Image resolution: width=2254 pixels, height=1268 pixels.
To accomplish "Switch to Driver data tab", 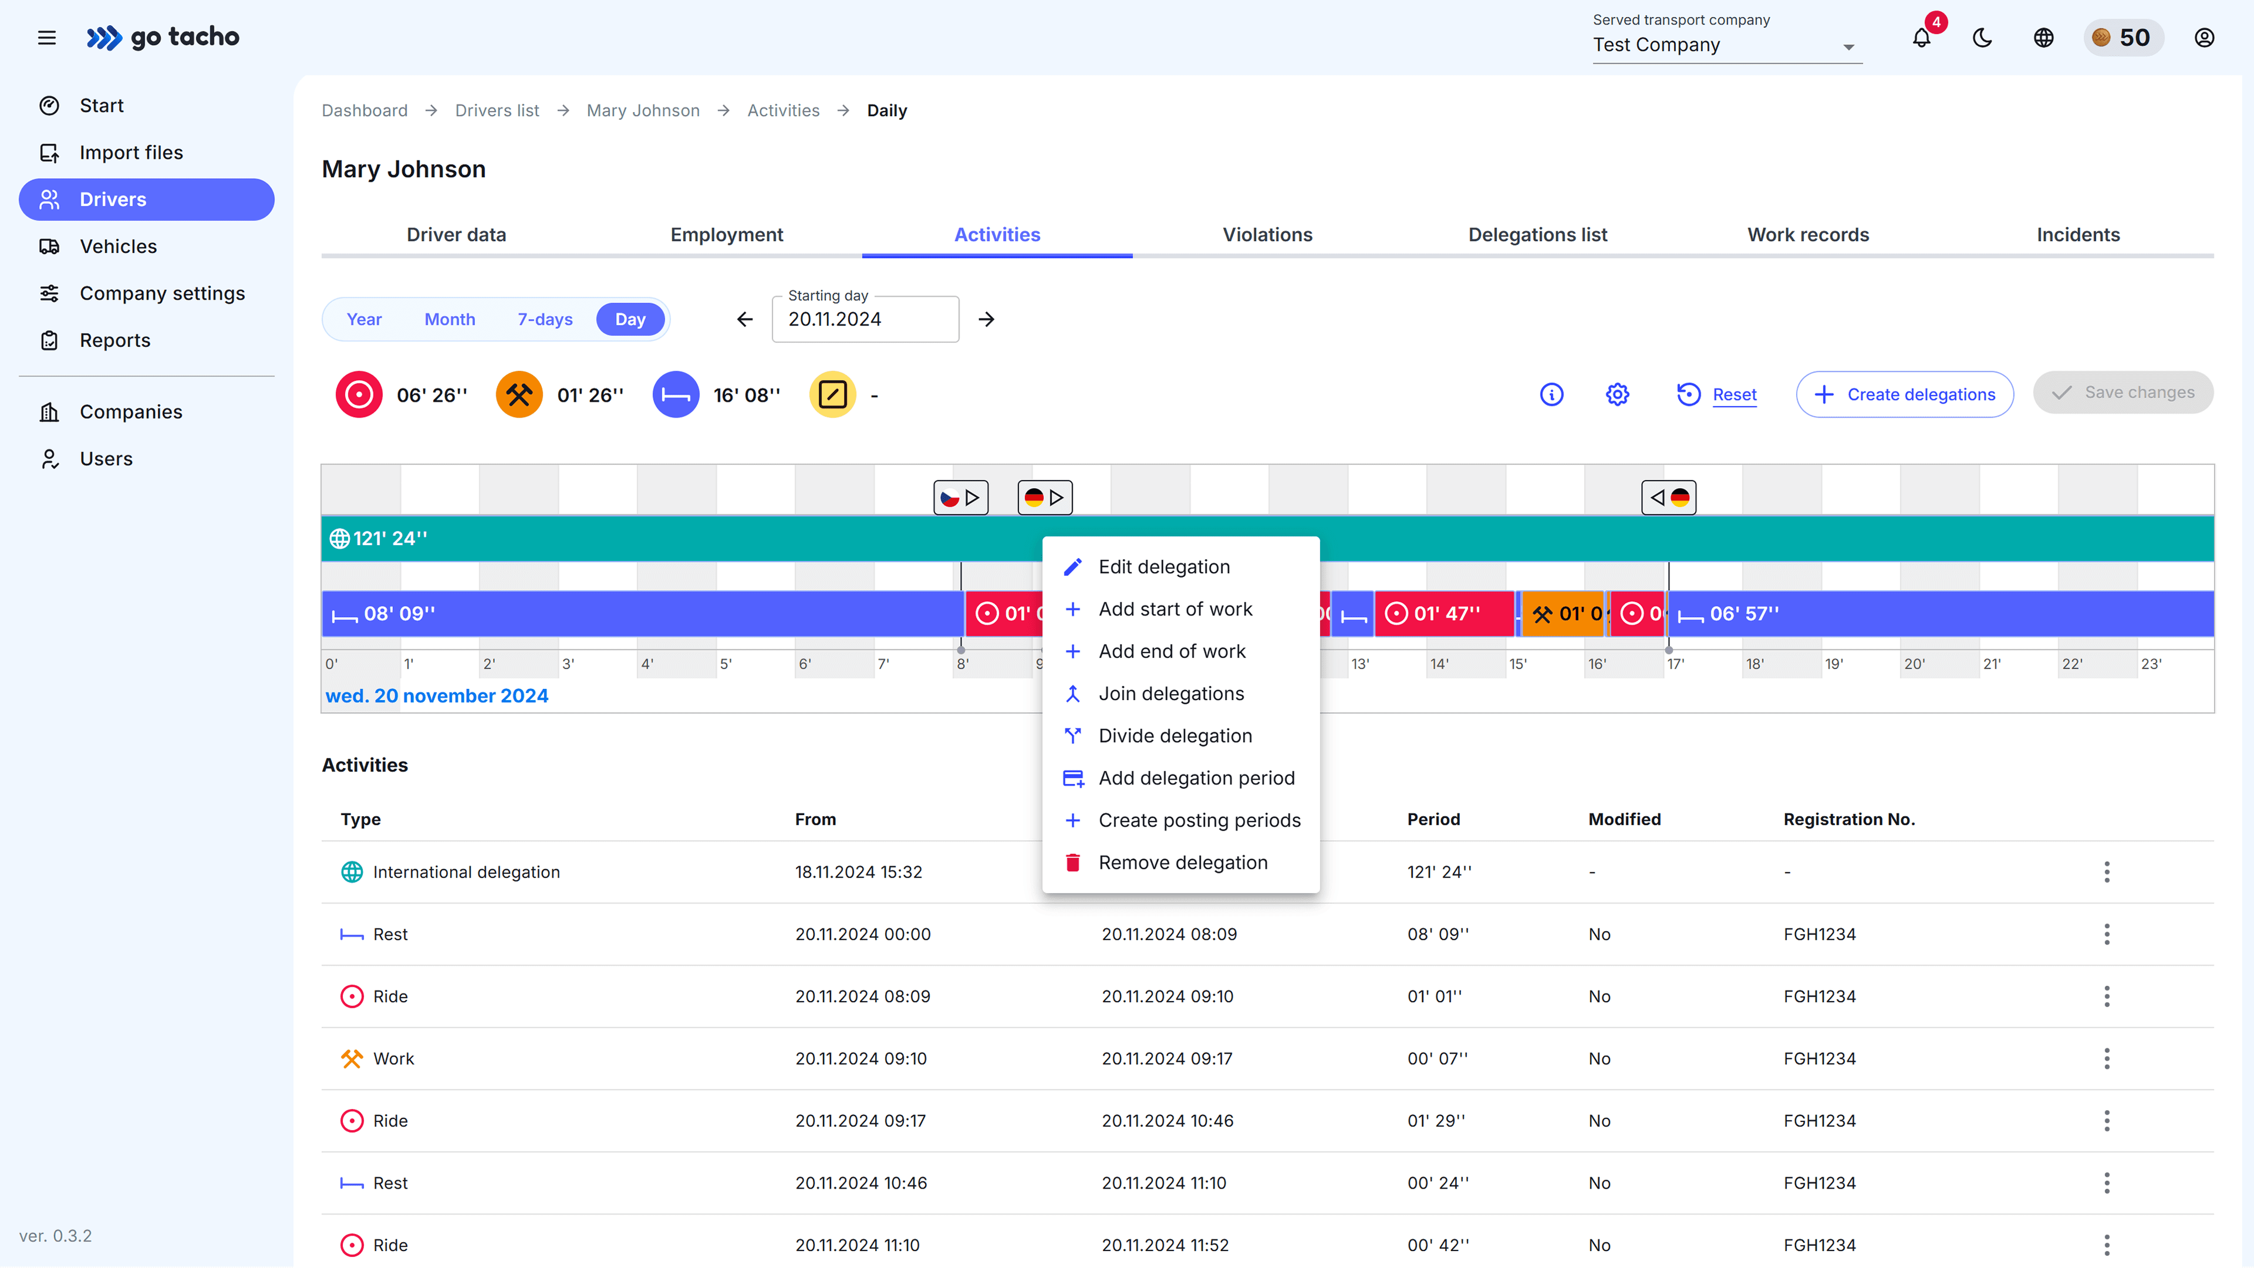I will click(x=457, y=235).
